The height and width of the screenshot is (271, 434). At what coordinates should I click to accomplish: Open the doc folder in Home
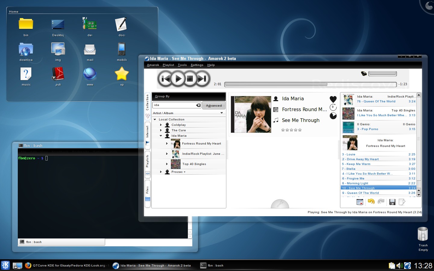[x=122, y=27]
